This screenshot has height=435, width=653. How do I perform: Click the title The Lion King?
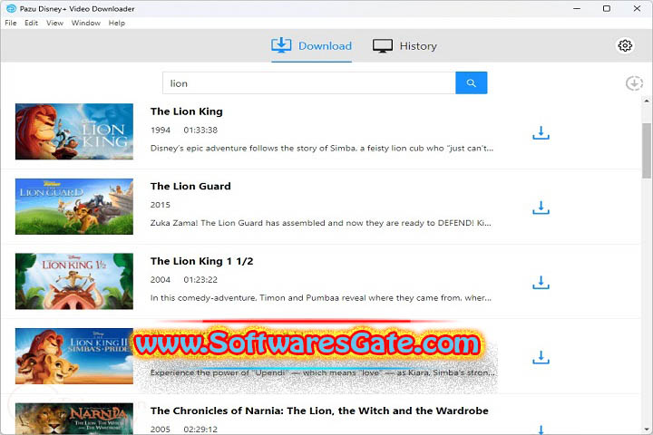[187, 111]
